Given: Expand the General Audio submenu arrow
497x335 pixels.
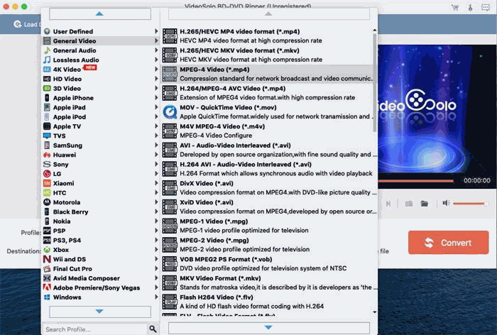Looking at the screenshot, I should coord(156,50).
